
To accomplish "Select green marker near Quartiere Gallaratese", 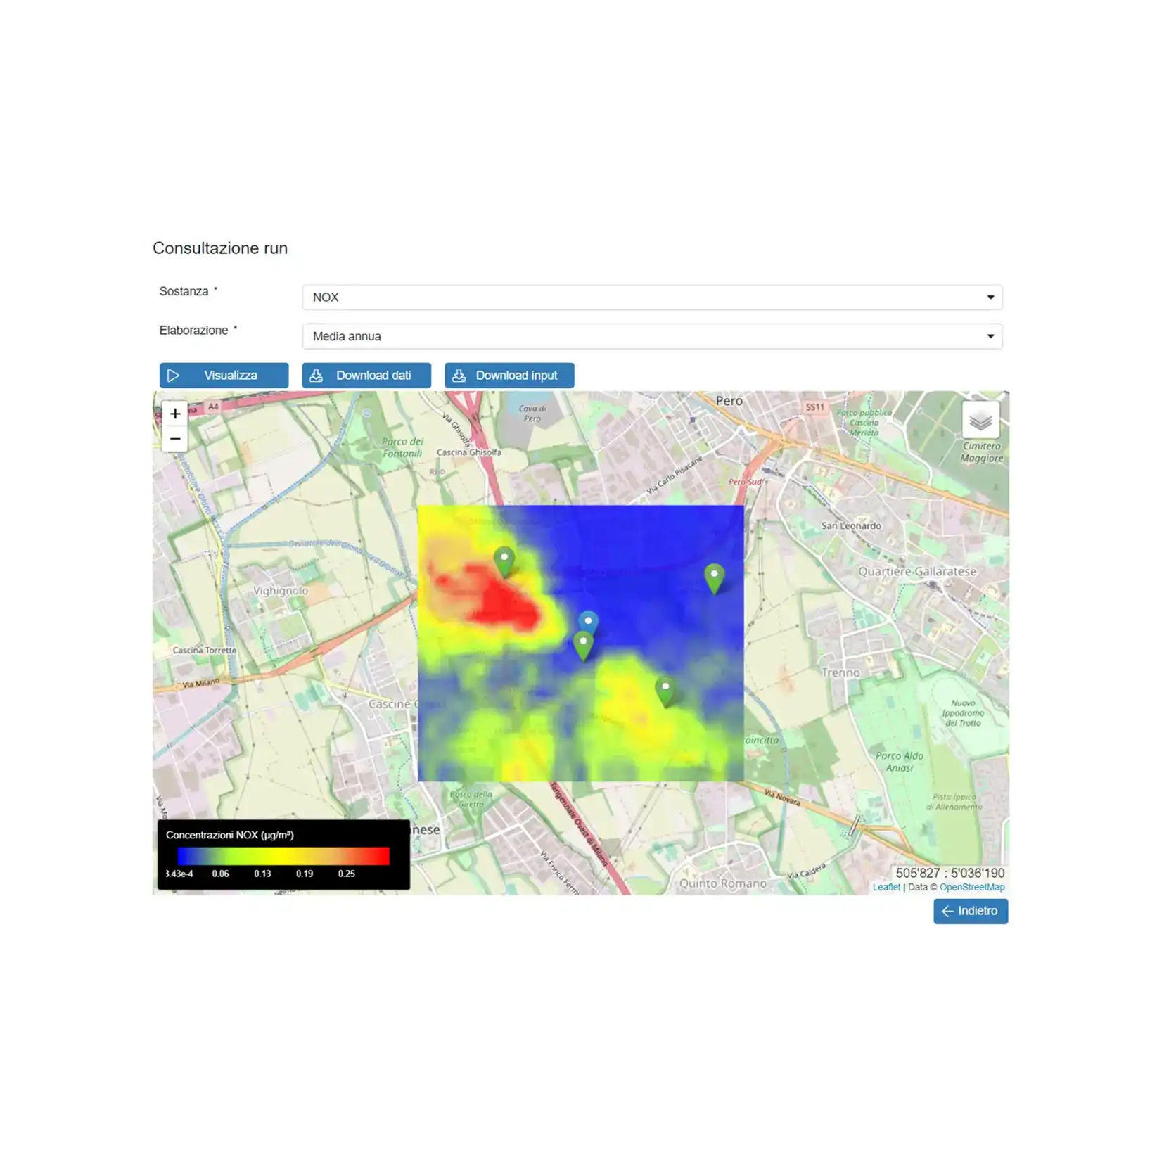I will 714,580.
